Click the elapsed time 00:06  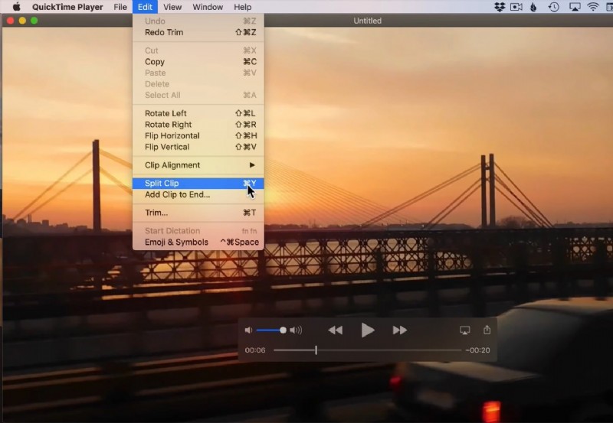pyautogui.click(x=255, y=350)
